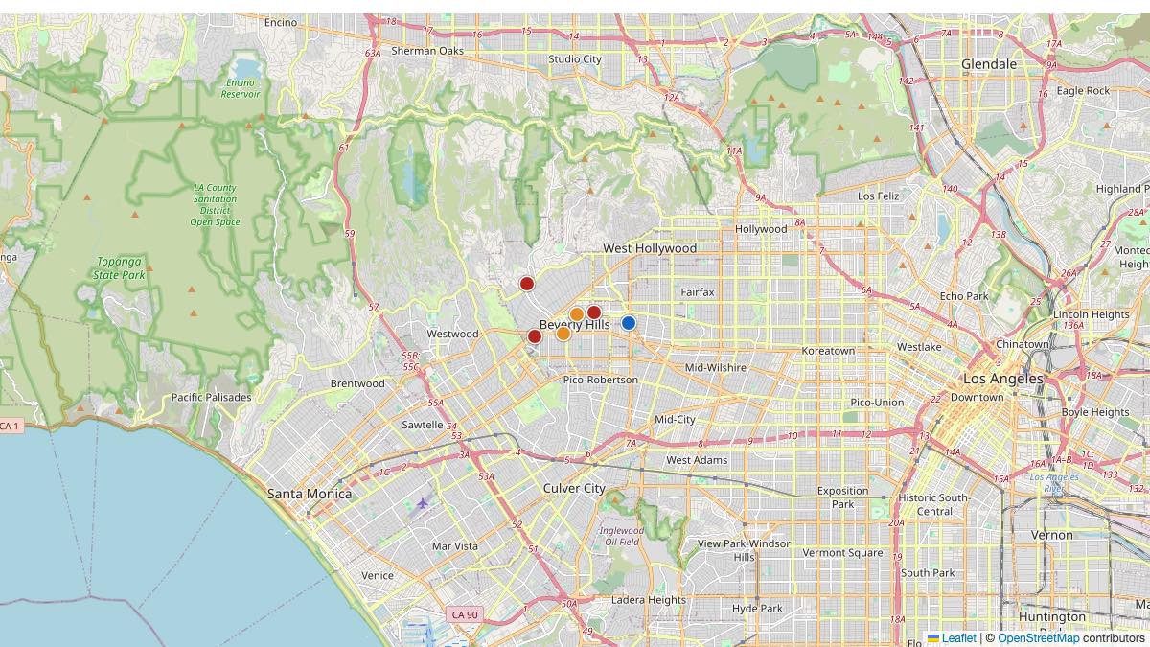Viewport: 1150px width, 647px height.
Task: Click the Echo Park label
Action: [964, 296]
